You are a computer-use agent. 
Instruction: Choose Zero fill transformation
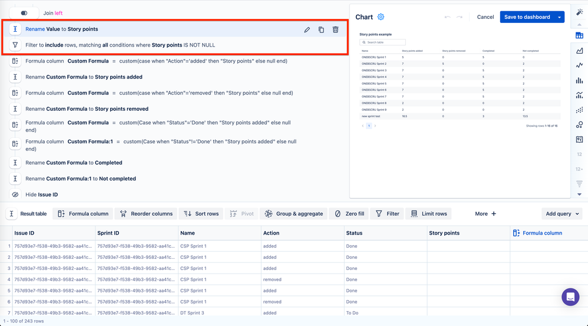[349, 214]
